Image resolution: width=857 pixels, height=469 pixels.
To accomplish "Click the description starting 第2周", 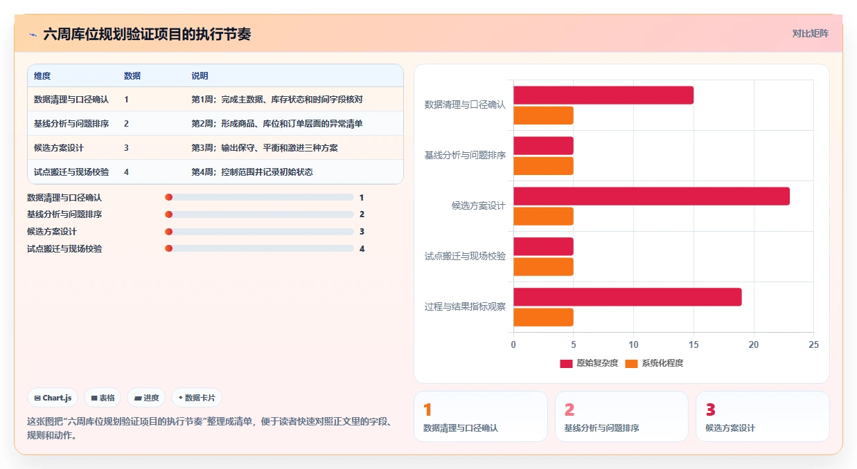I will (x=277, y=124).
